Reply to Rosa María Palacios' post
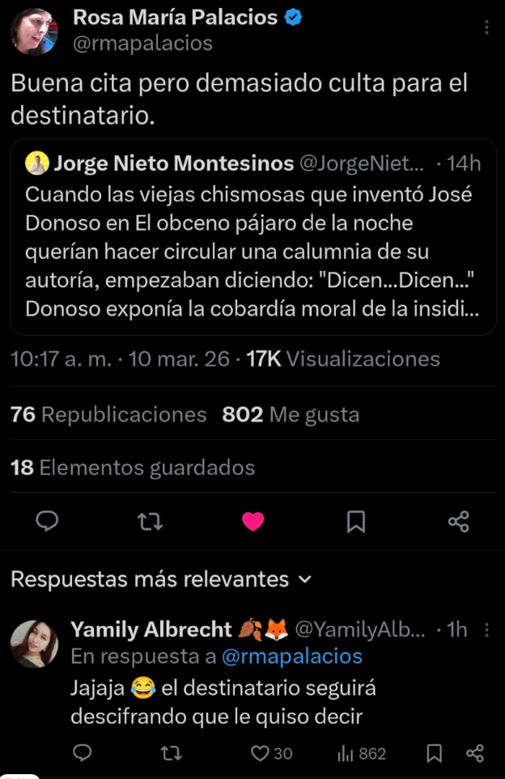 click(x=48, y=522)
